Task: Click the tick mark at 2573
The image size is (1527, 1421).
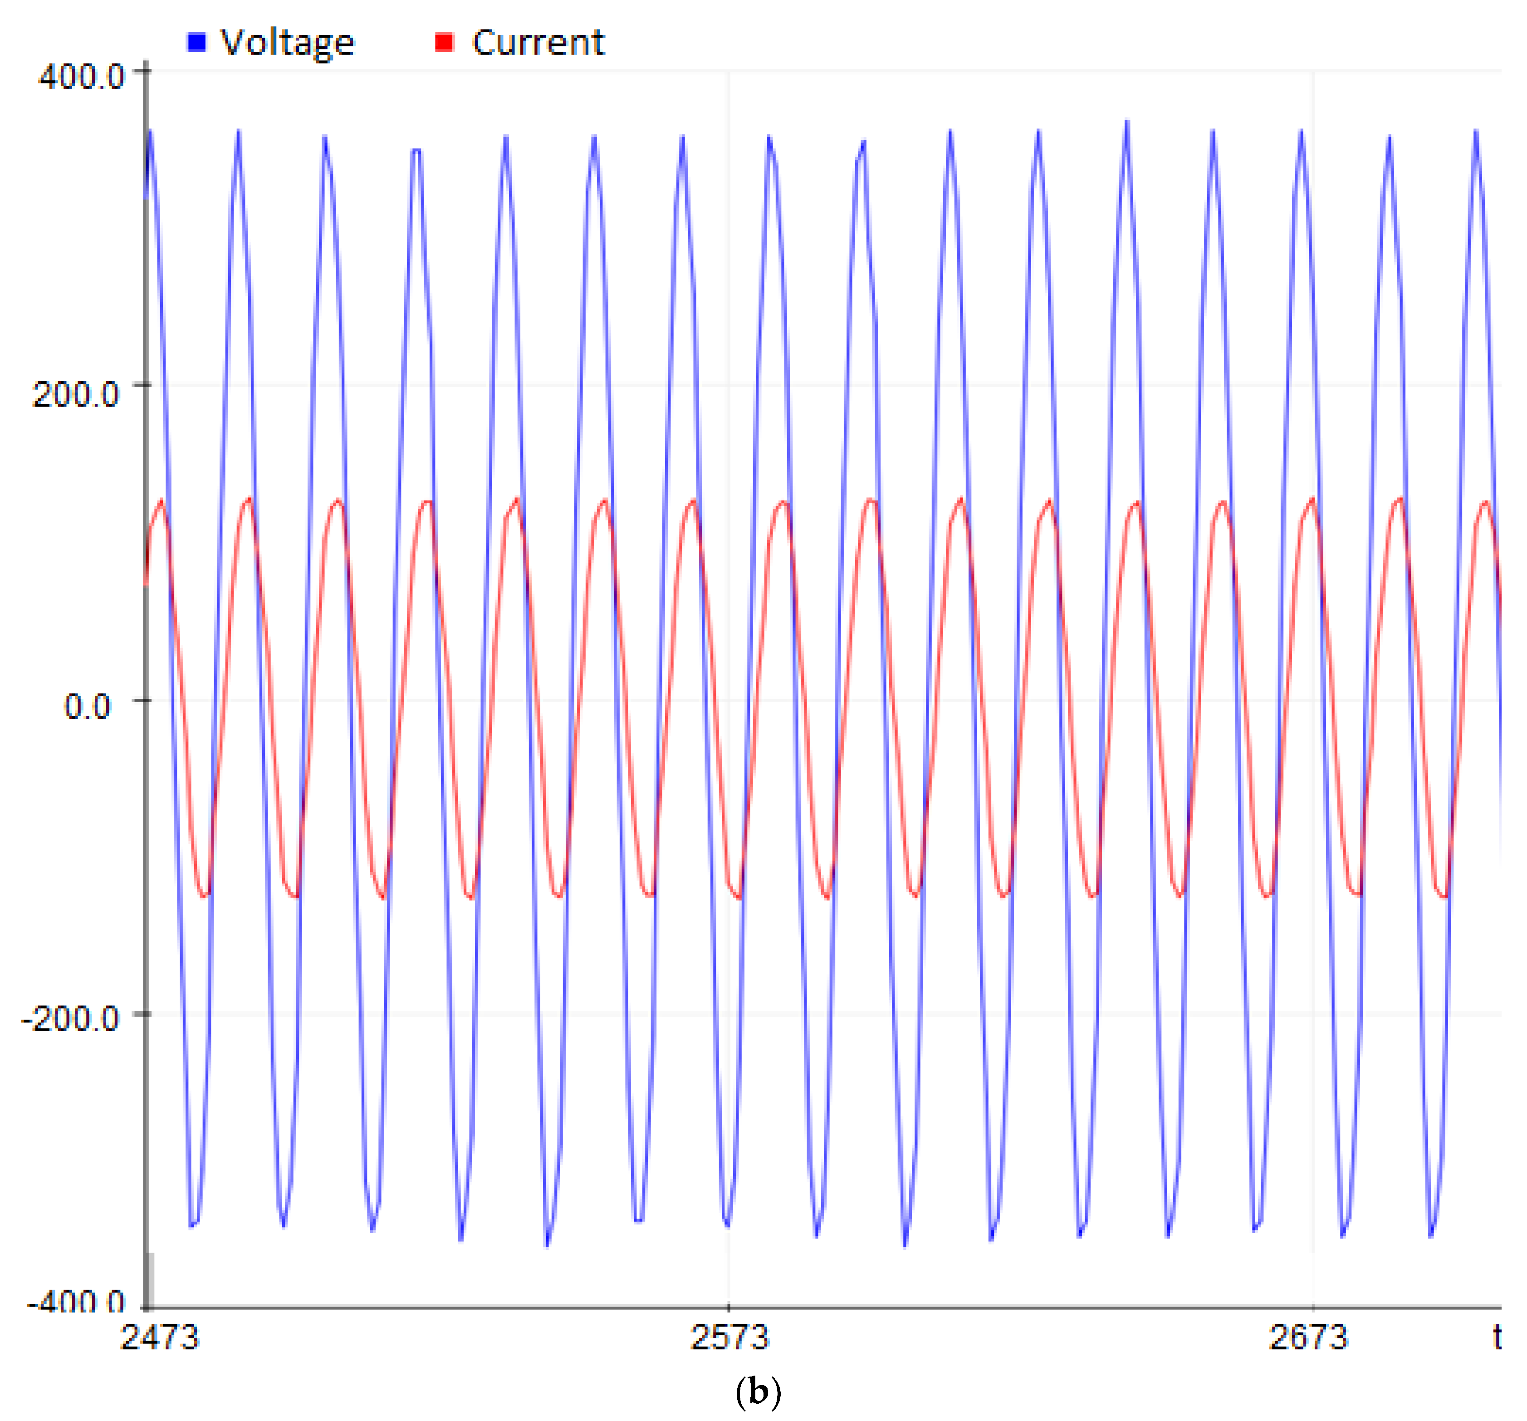Action: click(x=729, y=1307)
